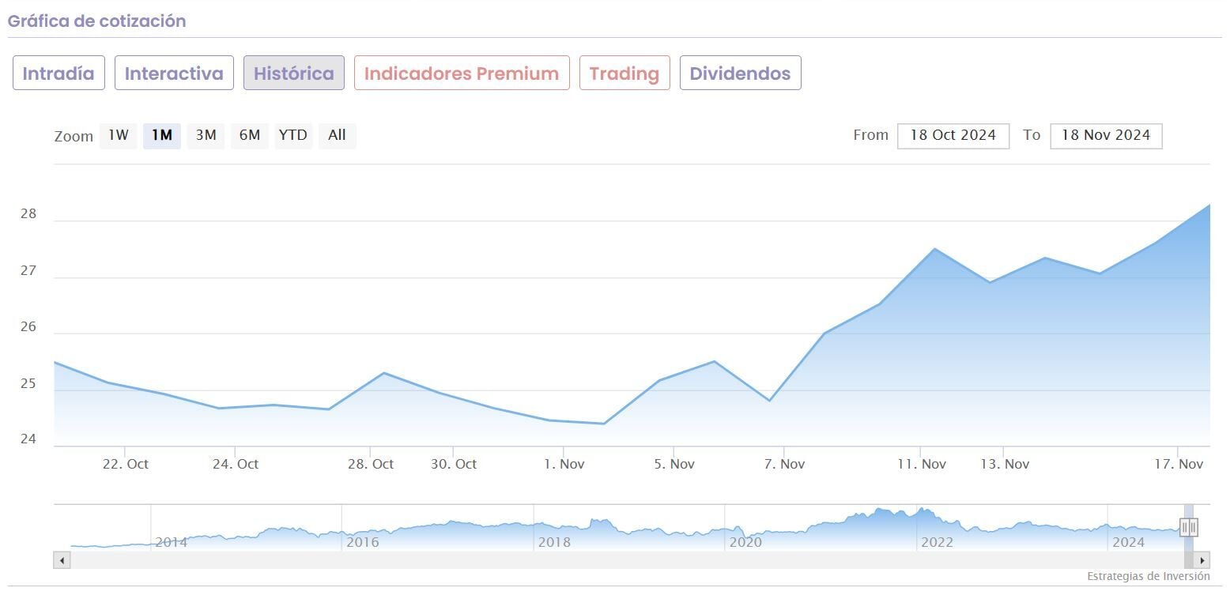
Task: Choose the 6M zoom option
Action: coord(249,135)
